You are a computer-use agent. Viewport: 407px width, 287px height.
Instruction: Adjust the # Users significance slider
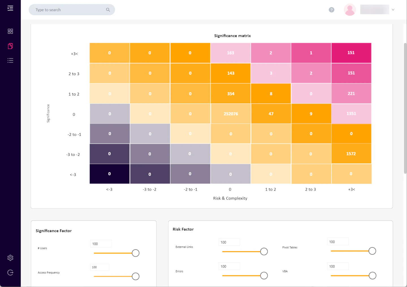pyautogui.click(x=135, y=253)
